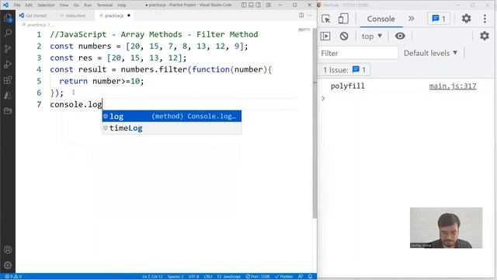The width and height of the screenshot is (497, 280).
Task: Click the editor vertical scrollbar
Action: 315,123
